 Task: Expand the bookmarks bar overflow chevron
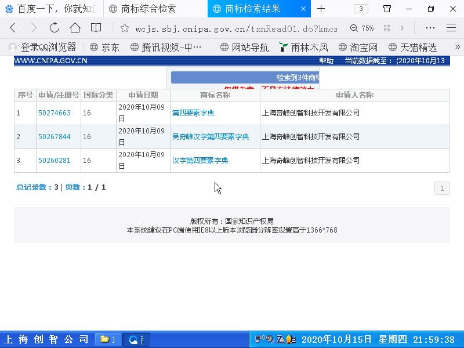(457, 47)
